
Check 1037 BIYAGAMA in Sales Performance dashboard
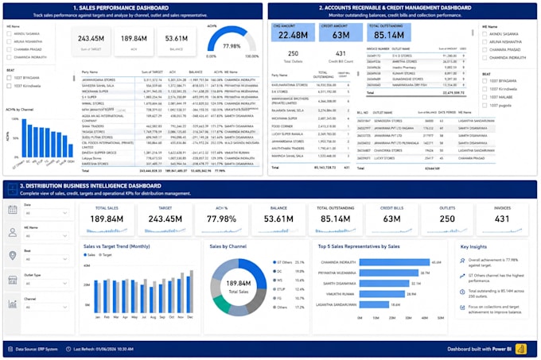click(x=9, y=78)
